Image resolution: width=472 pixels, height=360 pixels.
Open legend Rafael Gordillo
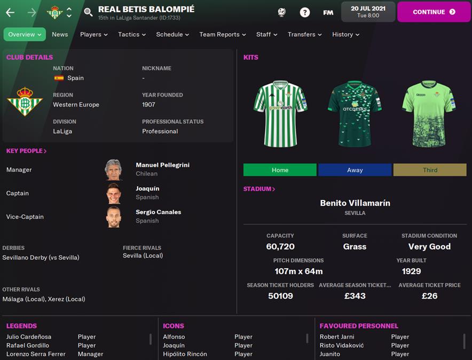tap(28, 345)
